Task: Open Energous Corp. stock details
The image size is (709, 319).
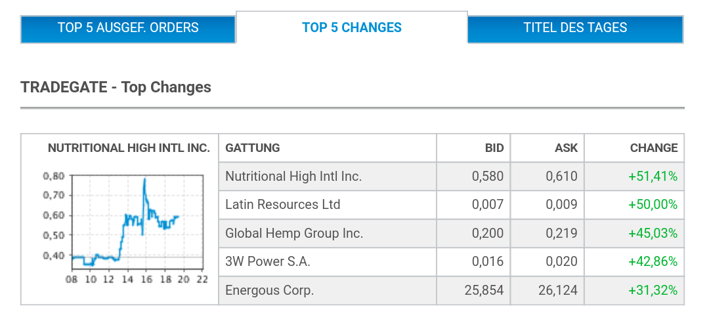Action: point(269,290)
